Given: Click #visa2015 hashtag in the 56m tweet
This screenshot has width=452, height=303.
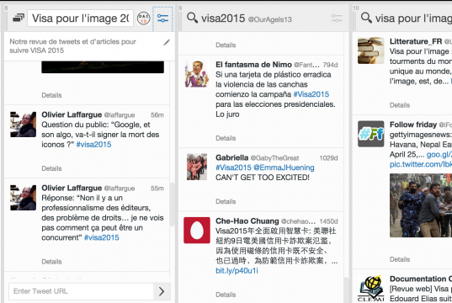Looking at the screenshot, I should pos(93,145).
